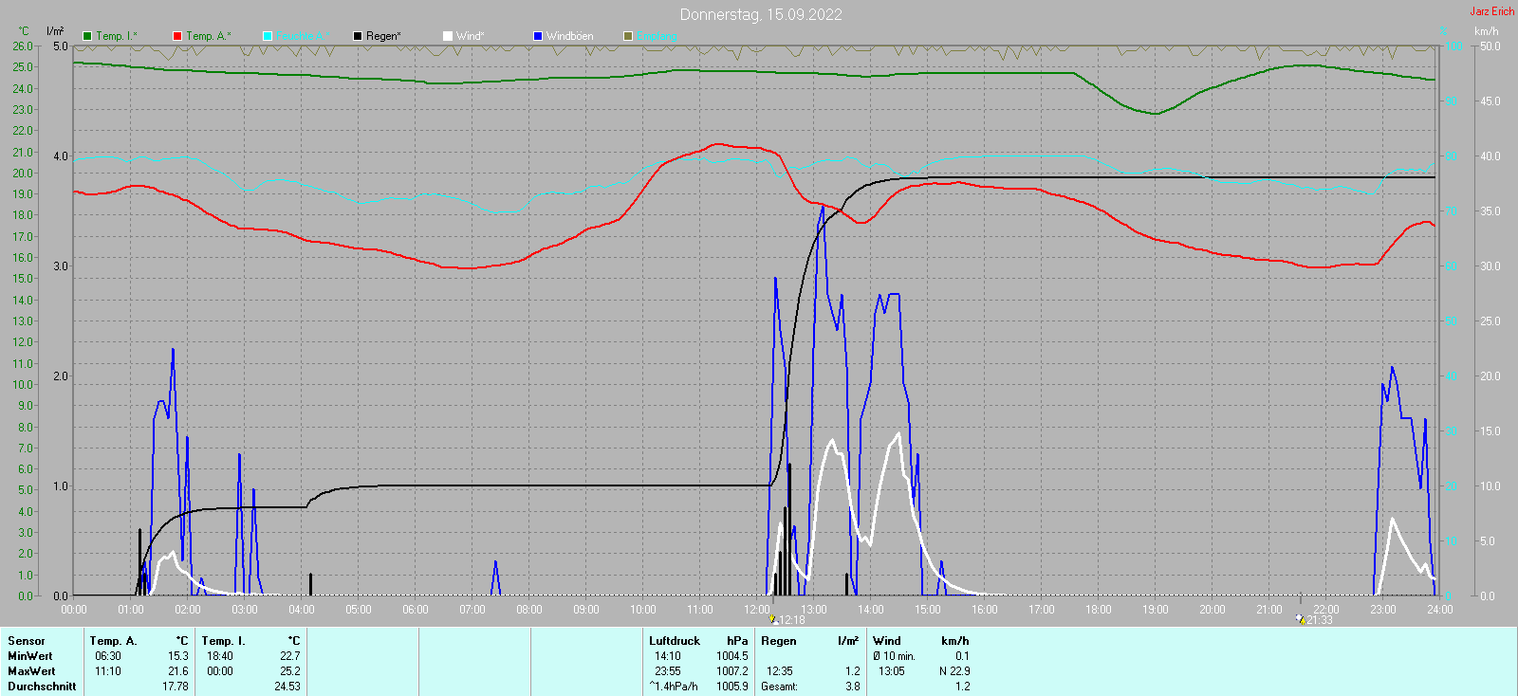Click the blue Windböen legend swatch
1518x696 pixels.
tap(538, 36)
